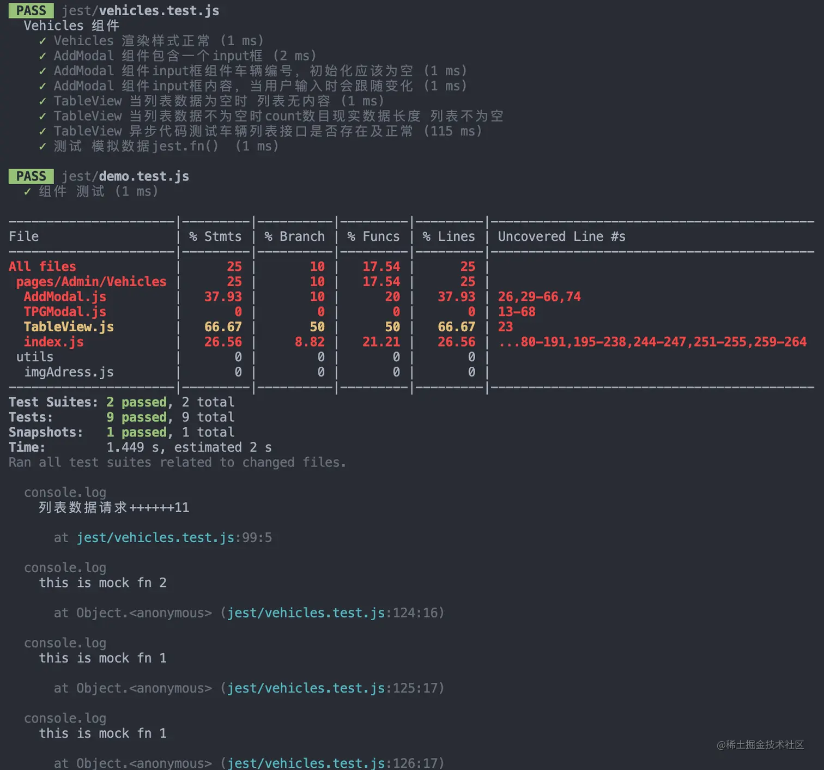Click the PASS badge for jest/vehicles.test.js
824x770 pixels.
(x=31, y=10)
